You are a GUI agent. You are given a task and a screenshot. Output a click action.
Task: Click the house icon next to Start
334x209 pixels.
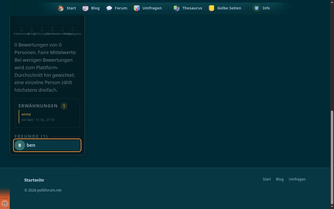(x=61, y=8)
